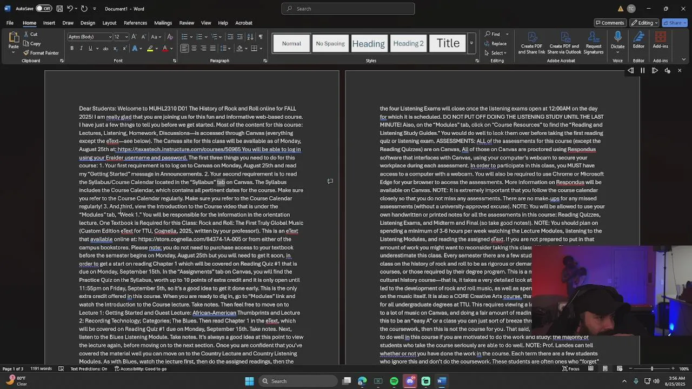Shrink font size with decrease icon
This screenshot has height=389, width=692.
(x=143, y=37)
